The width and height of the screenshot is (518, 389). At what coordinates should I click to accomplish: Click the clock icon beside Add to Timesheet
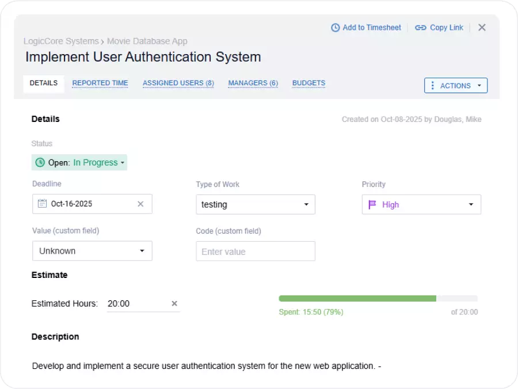335,28
